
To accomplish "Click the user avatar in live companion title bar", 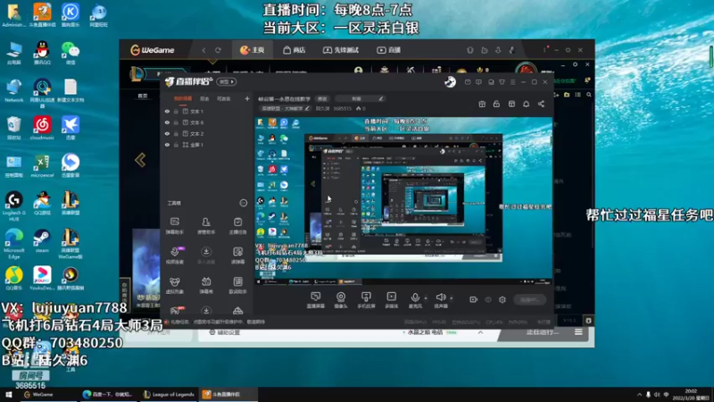I will 450,82.
